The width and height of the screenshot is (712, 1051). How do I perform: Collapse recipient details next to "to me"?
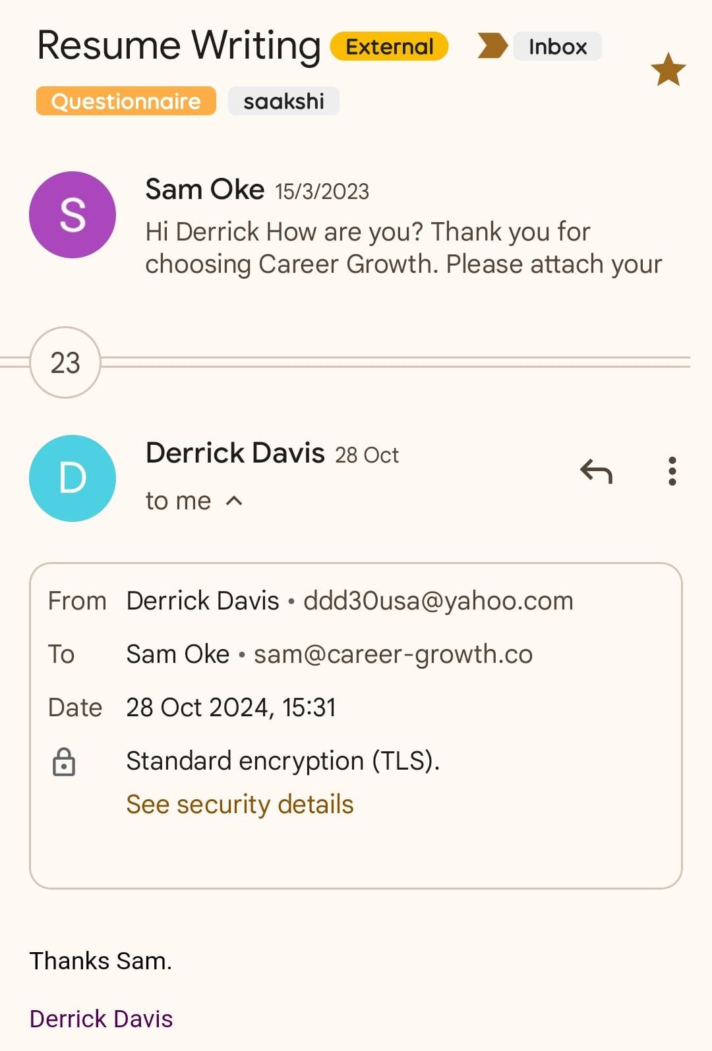[234, 501]
